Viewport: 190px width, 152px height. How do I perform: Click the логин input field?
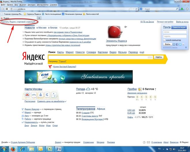click(x=175, y=32)
